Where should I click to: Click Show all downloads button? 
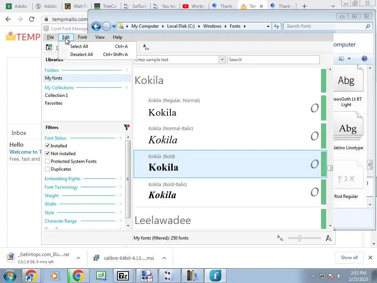(349, 258)
